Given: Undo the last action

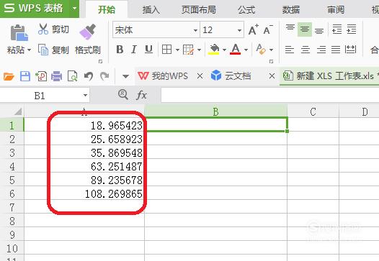Looking at the screenshot, I should point(89,76).
